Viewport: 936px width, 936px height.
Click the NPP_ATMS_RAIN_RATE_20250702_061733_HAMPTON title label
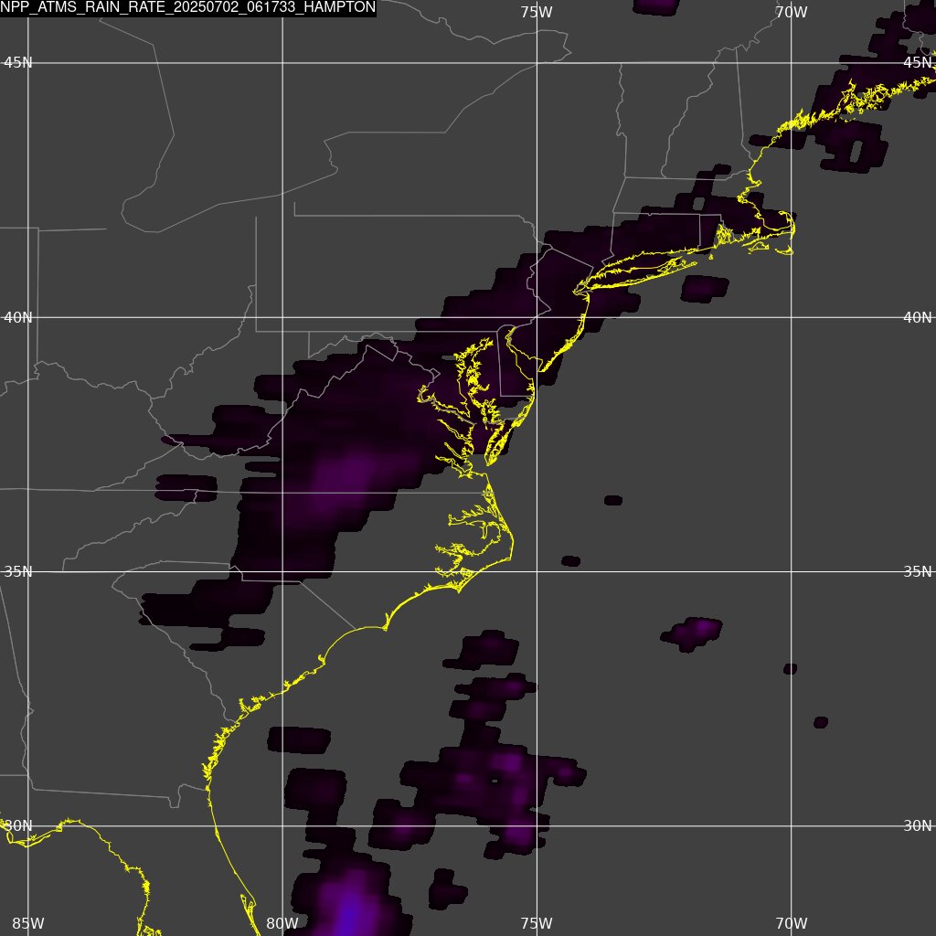[x=188, y=7]
